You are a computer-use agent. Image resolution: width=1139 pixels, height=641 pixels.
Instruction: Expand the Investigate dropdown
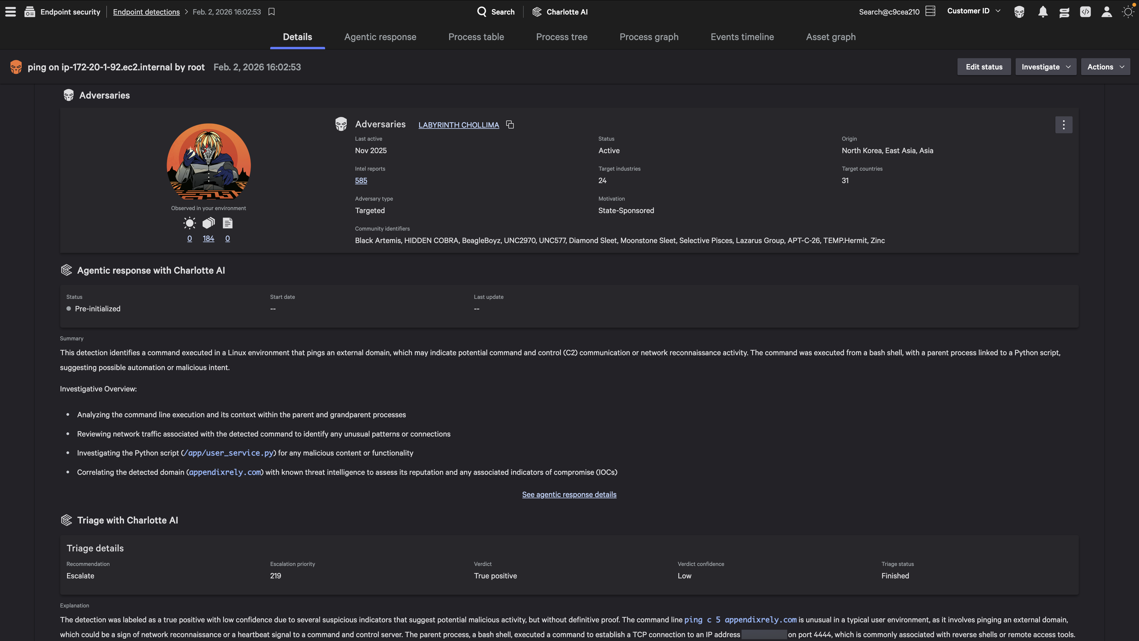coord(1045,67)
